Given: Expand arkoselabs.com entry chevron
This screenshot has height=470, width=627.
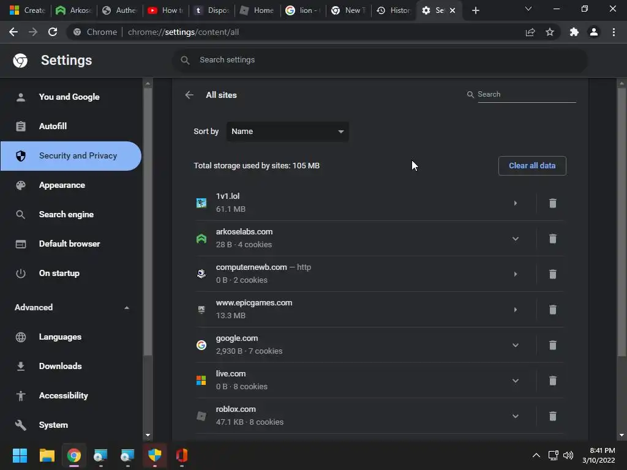Looking at the screenshot, I should [x=516, y=239].
